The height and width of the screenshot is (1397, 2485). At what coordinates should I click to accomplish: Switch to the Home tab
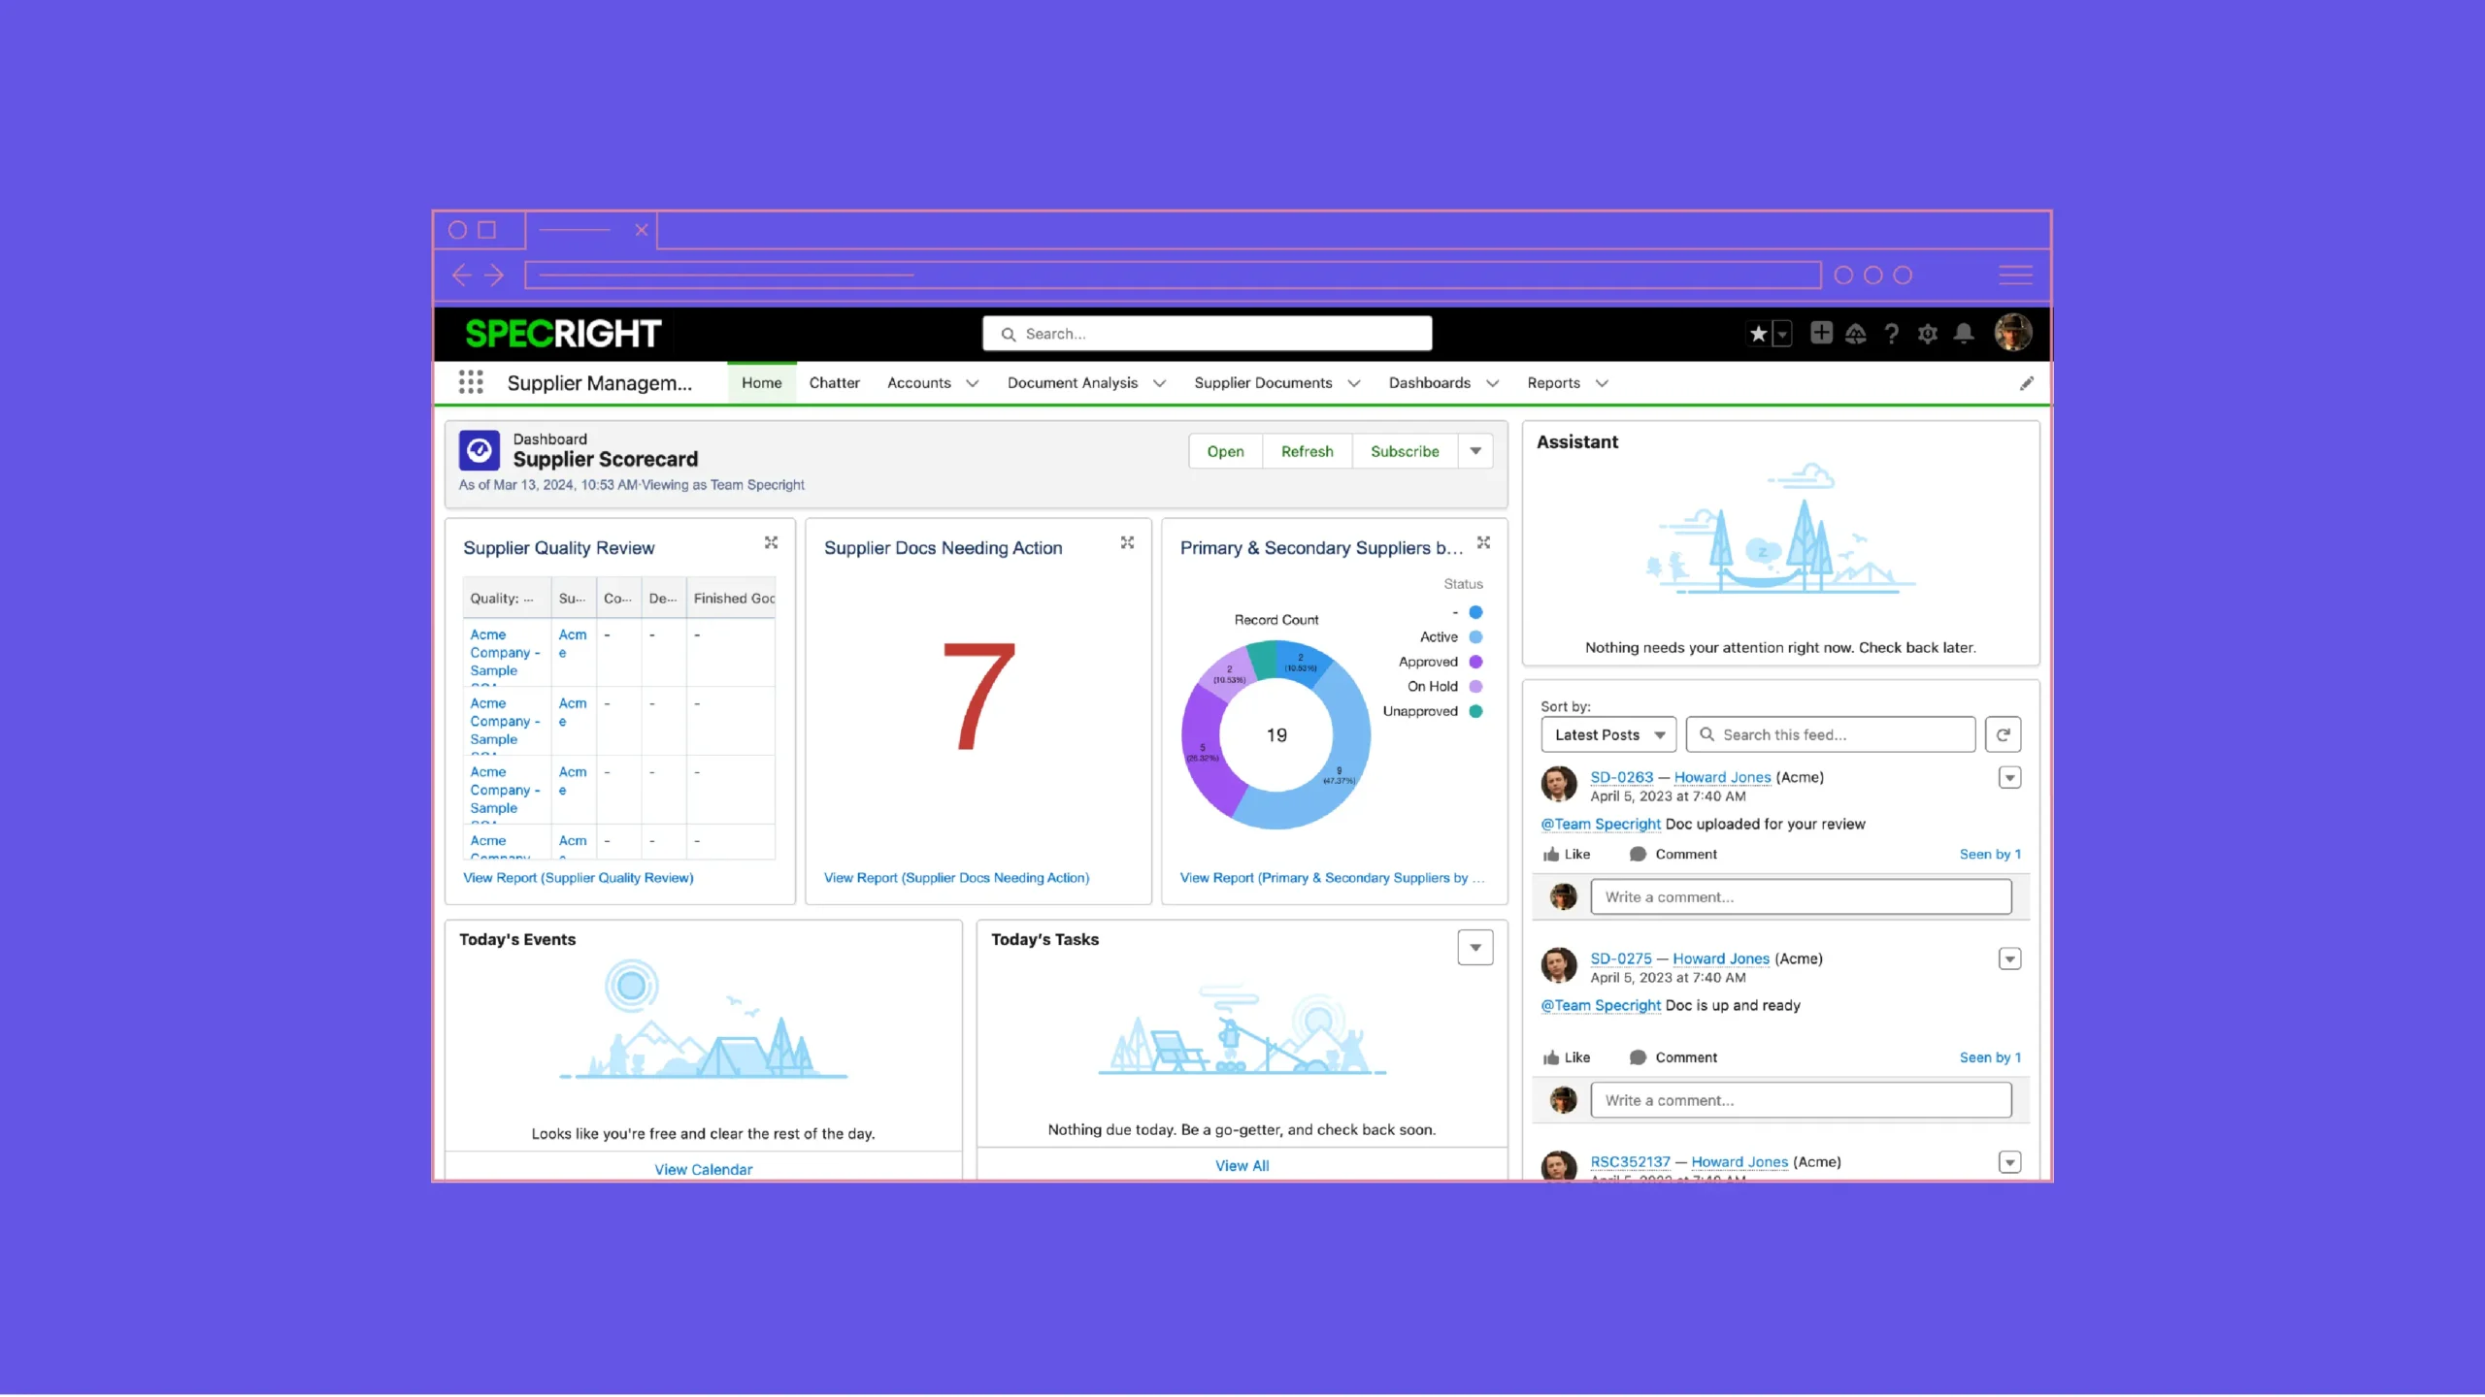[x=762, y=383]
